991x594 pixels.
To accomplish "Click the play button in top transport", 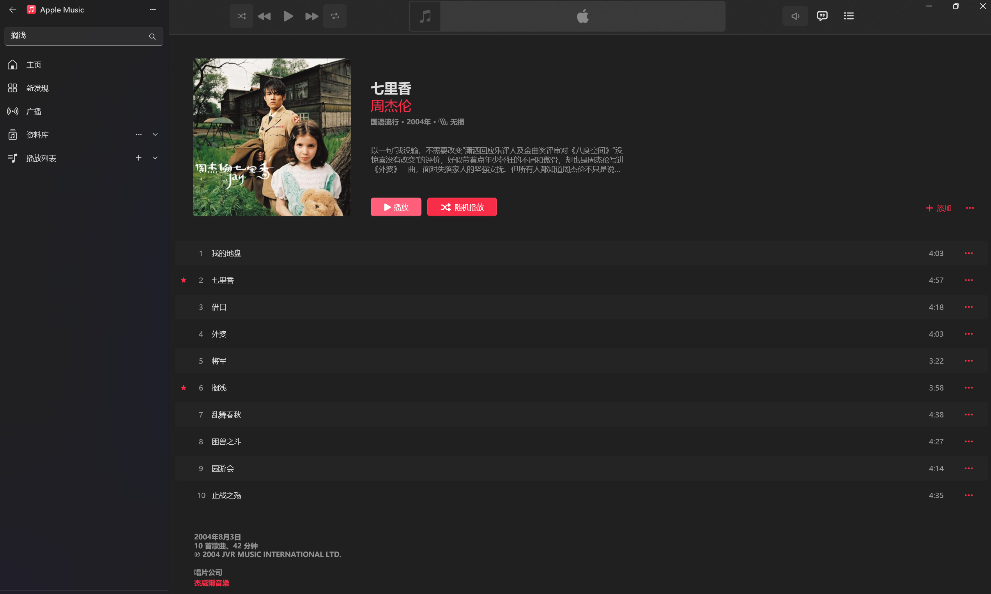I will coord(288,16).
